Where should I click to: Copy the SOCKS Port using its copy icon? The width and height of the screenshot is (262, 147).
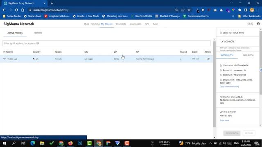click(x=221, y=80)
